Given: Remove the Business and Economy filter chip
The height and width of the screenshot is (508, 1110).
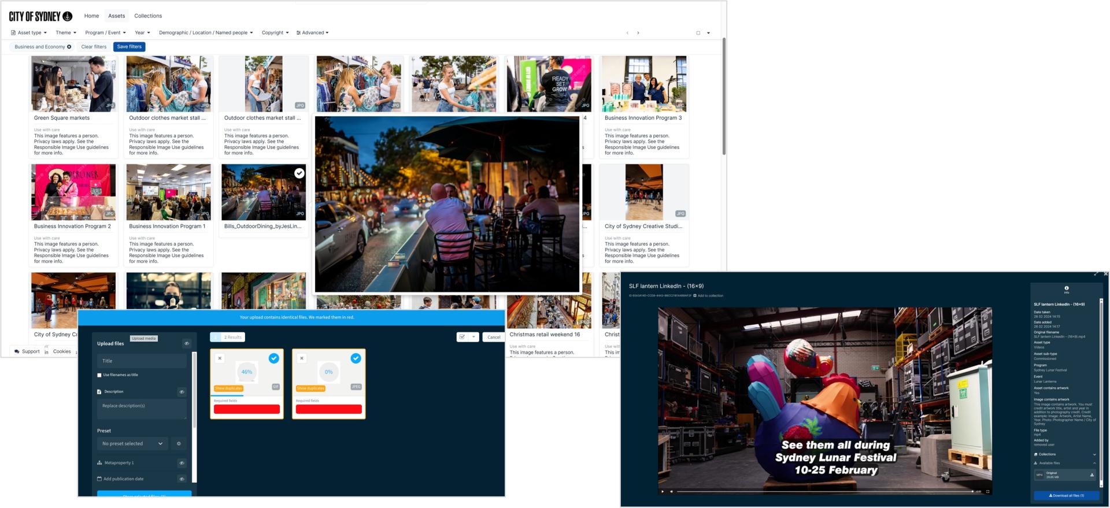Looking at the screenshot, I should [x=69, y=47].
